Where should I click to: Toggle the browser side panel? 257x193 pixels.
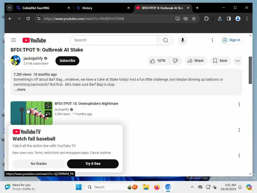(229, 19)
